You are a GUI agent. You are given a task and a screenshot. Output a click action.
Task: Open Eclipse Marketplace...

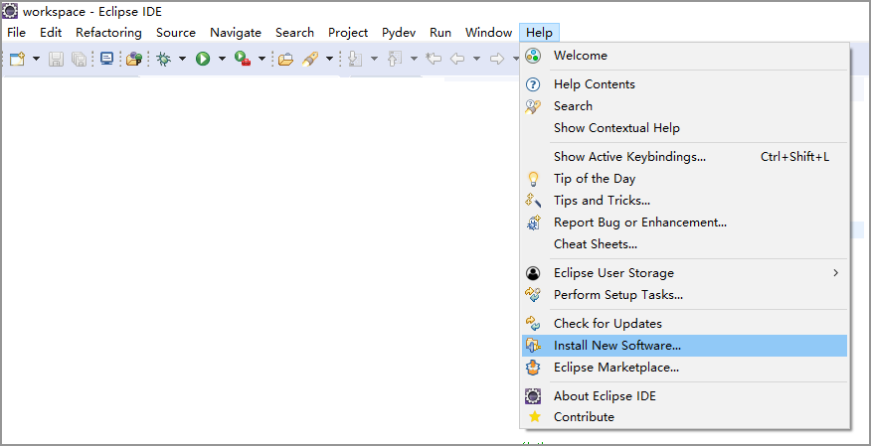click(x=684, y=368)
